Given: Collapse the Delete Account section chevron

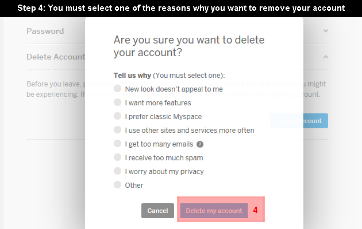Looking at the screenshot, I should (326, 57).
